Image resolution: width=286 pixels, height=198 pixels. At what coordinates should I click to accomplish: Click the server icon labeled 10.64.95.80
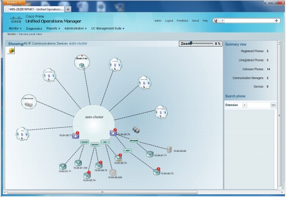[169, 150]
